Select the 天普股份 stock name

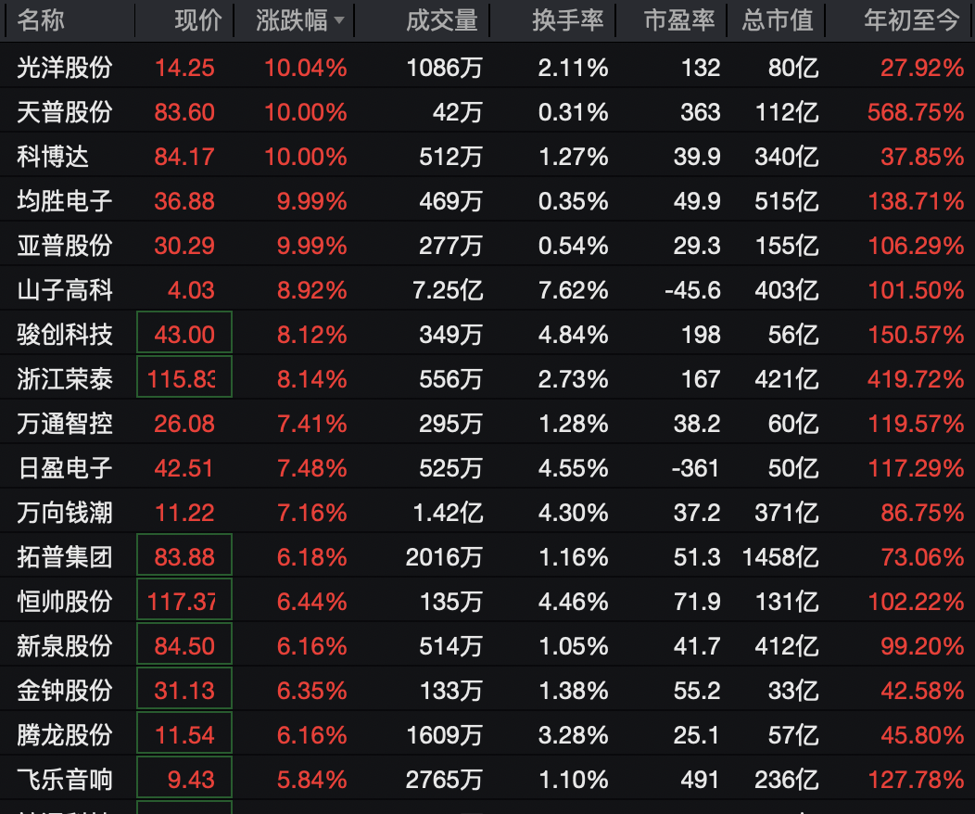tap(64, 112)
